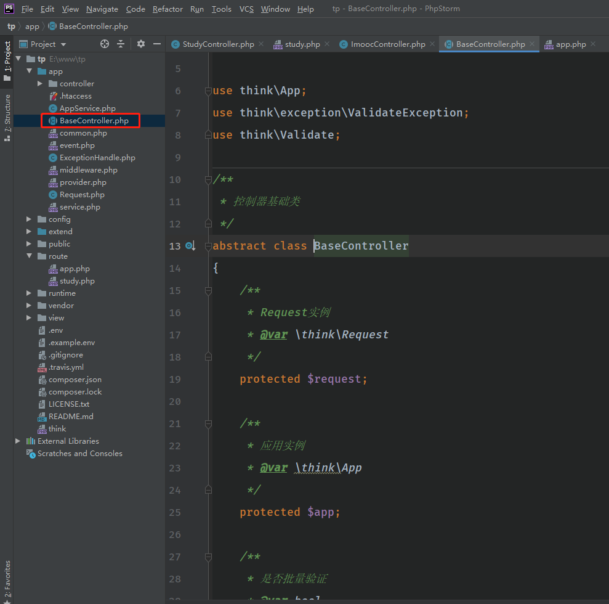Click the collapse all icon in Project panel
The width and height of the screenshot is (609, 604).
click(121, 44)
